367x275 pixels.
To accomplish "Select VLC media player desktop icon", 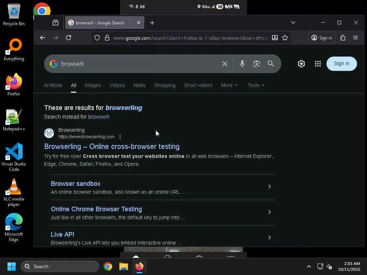I will click(14, 193).
